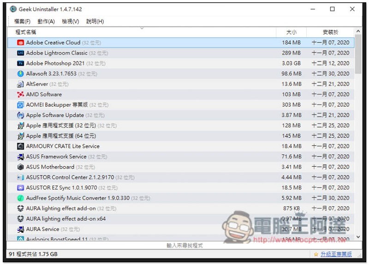Open the 升級至專業版 upgrade link

(x=336, y=254)
